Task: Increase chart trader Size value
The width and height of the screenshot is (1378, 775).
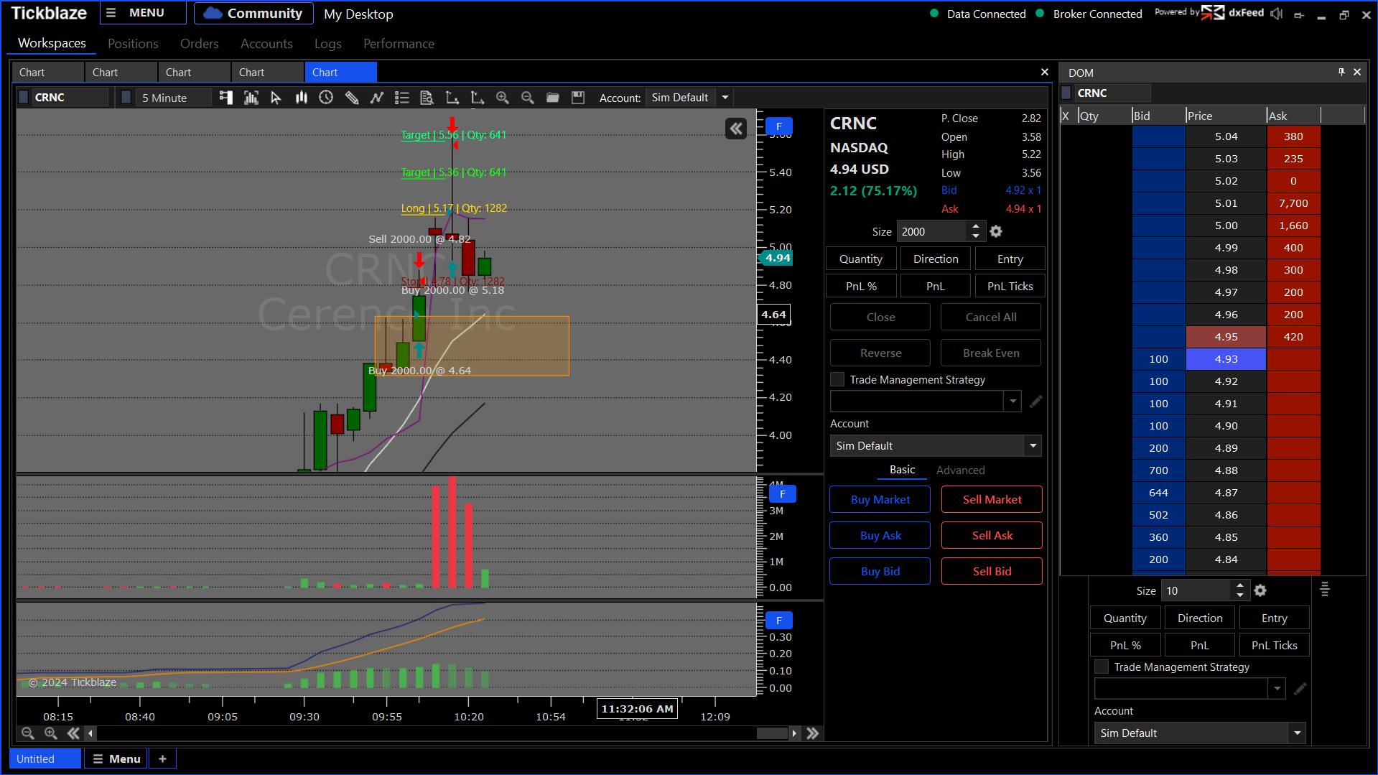Action: click(x=975, y=226)
